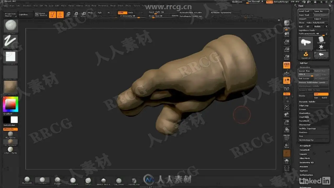Click the Actual size icon
The width and height of the screenshot is (334, 188).
pos(287,50)
